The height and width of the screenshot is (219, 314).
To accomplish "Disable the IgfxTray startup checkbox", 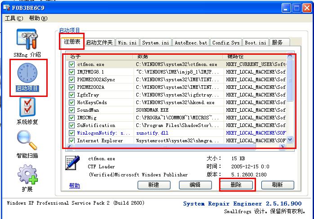I will click(72, 95).
